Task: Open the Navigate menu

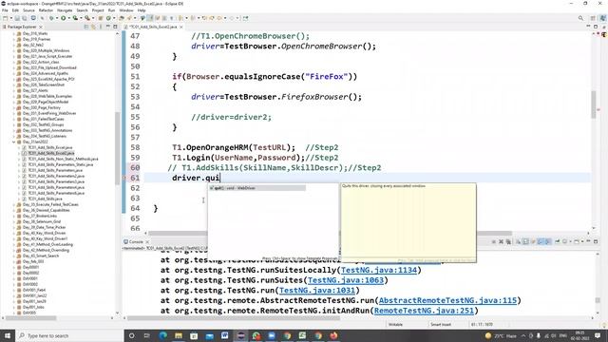Action: pyautogui.click(x=65, y=10)
